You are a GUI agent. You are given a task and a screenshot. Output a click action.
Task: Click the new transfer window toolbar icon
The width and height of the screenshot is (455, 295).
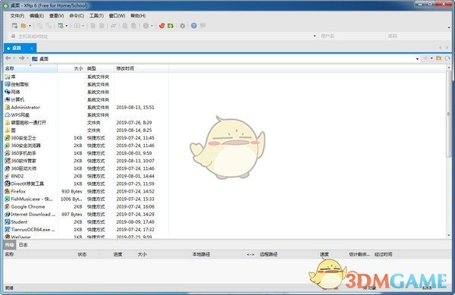tap(61, 26)
